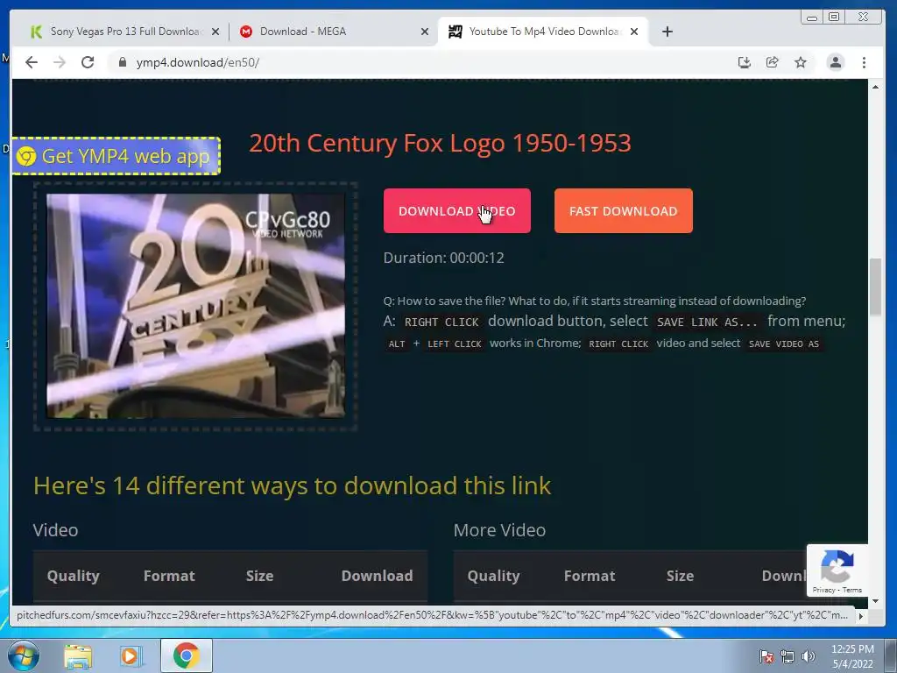
Task: Click the volume speaker tray icon
Action: point(809,656)
